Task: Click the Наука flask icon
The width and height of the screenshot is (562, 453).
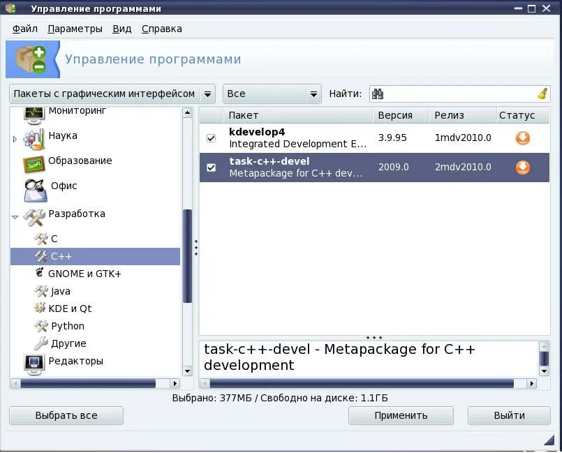Action: [34, 140]
